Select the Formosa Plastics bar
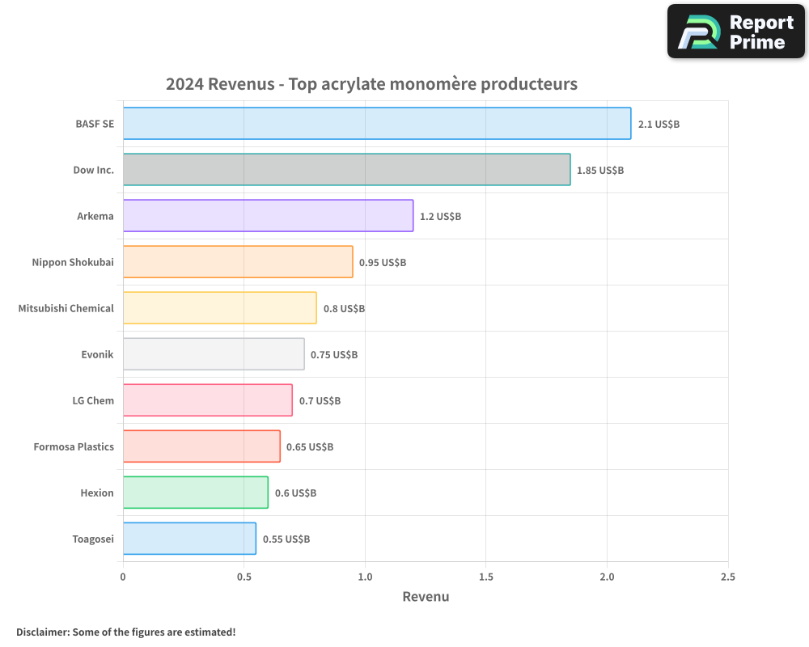This screenshot has height=647, width=809. [201, 446]
